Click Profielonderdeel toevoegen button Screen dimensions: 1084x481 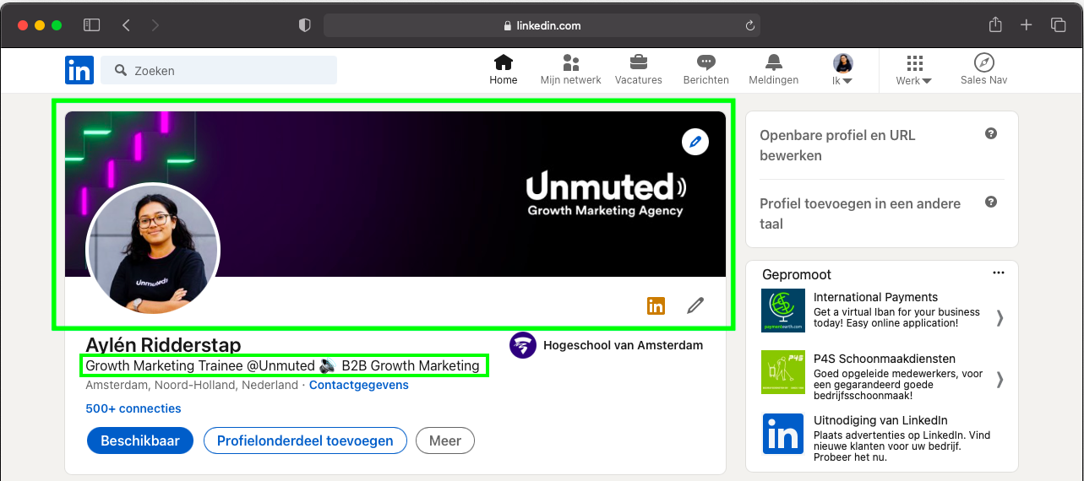coord(305,440)
